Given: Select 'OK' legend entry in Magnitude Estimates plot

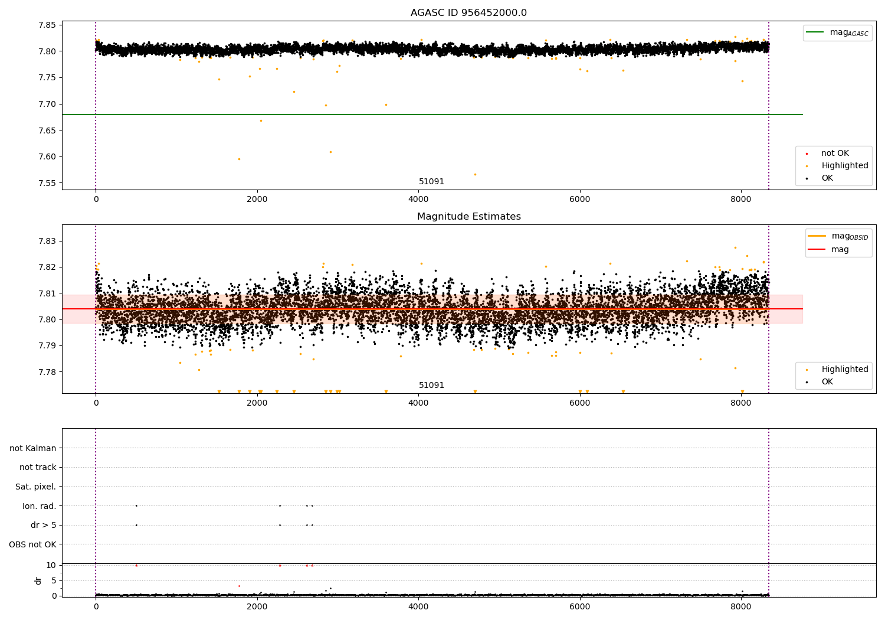Looking at the screenshot, I should (x=827, y=382).
